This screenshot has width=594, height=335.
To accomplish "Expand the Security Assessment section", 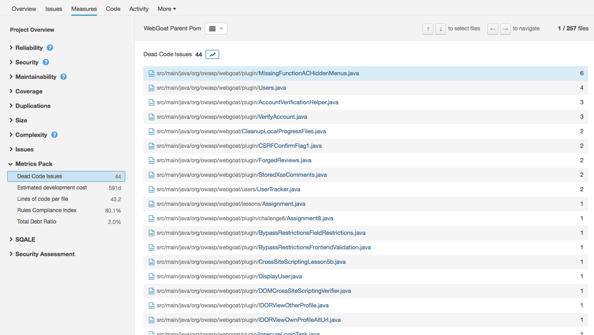I will 44,254.
